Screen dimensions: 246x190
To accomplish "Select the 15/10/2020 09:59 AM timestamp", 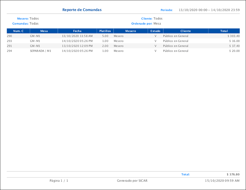I will (222, 180).
